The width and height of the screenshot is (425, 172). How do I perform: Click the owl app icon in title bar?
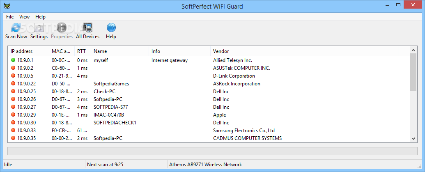[7, 6]
